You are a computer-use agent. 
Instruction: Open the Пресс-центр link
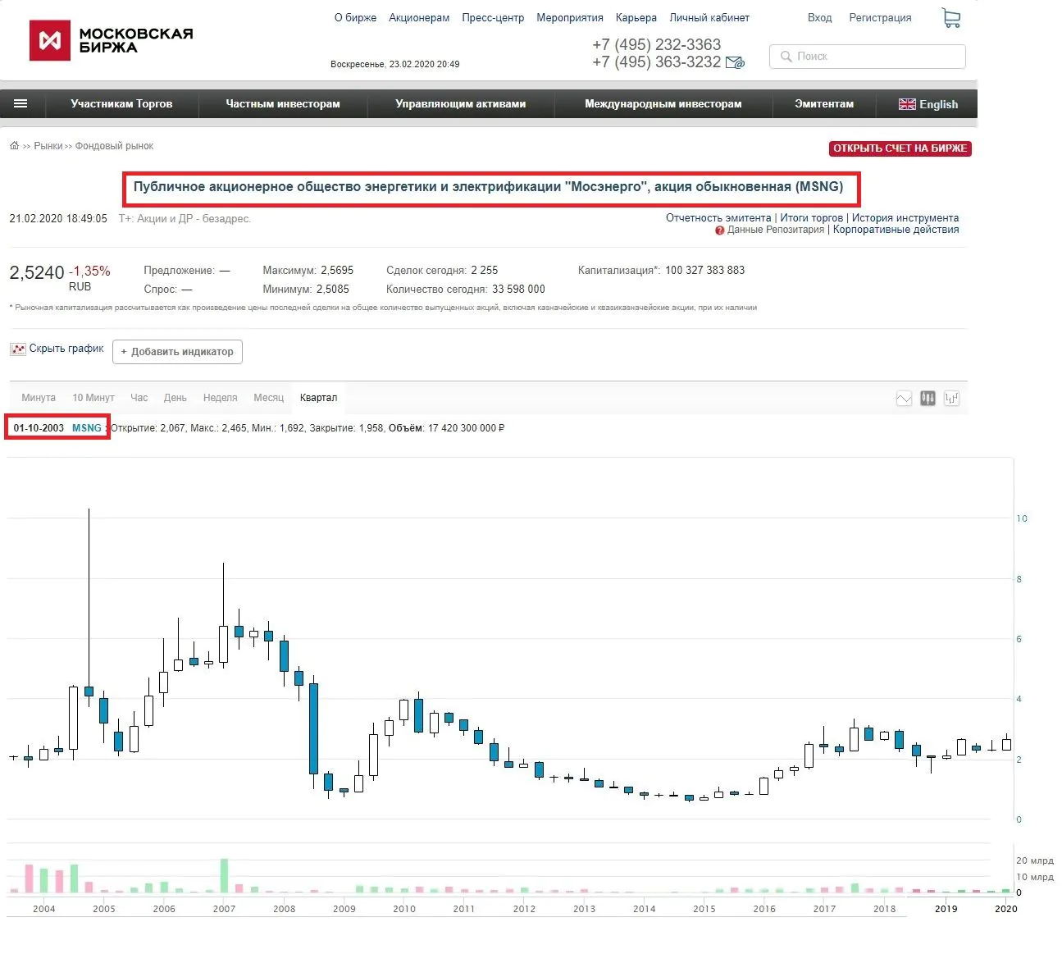coord(493,18)
